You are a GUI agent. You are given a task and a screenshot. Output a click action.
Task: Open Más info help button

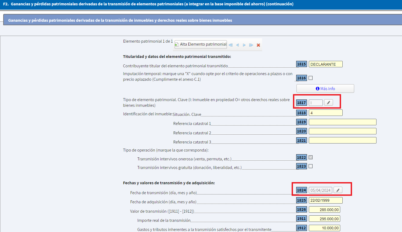click(x=325, y=89)
